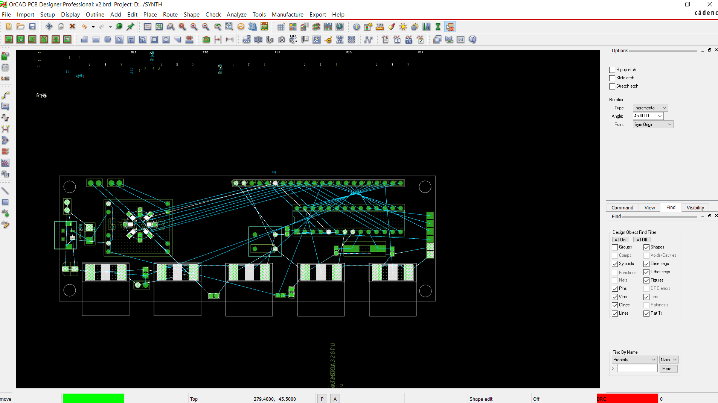Toggle the grid icon in the toolbar
Screen dimensions: 718x403
(281, 27)
